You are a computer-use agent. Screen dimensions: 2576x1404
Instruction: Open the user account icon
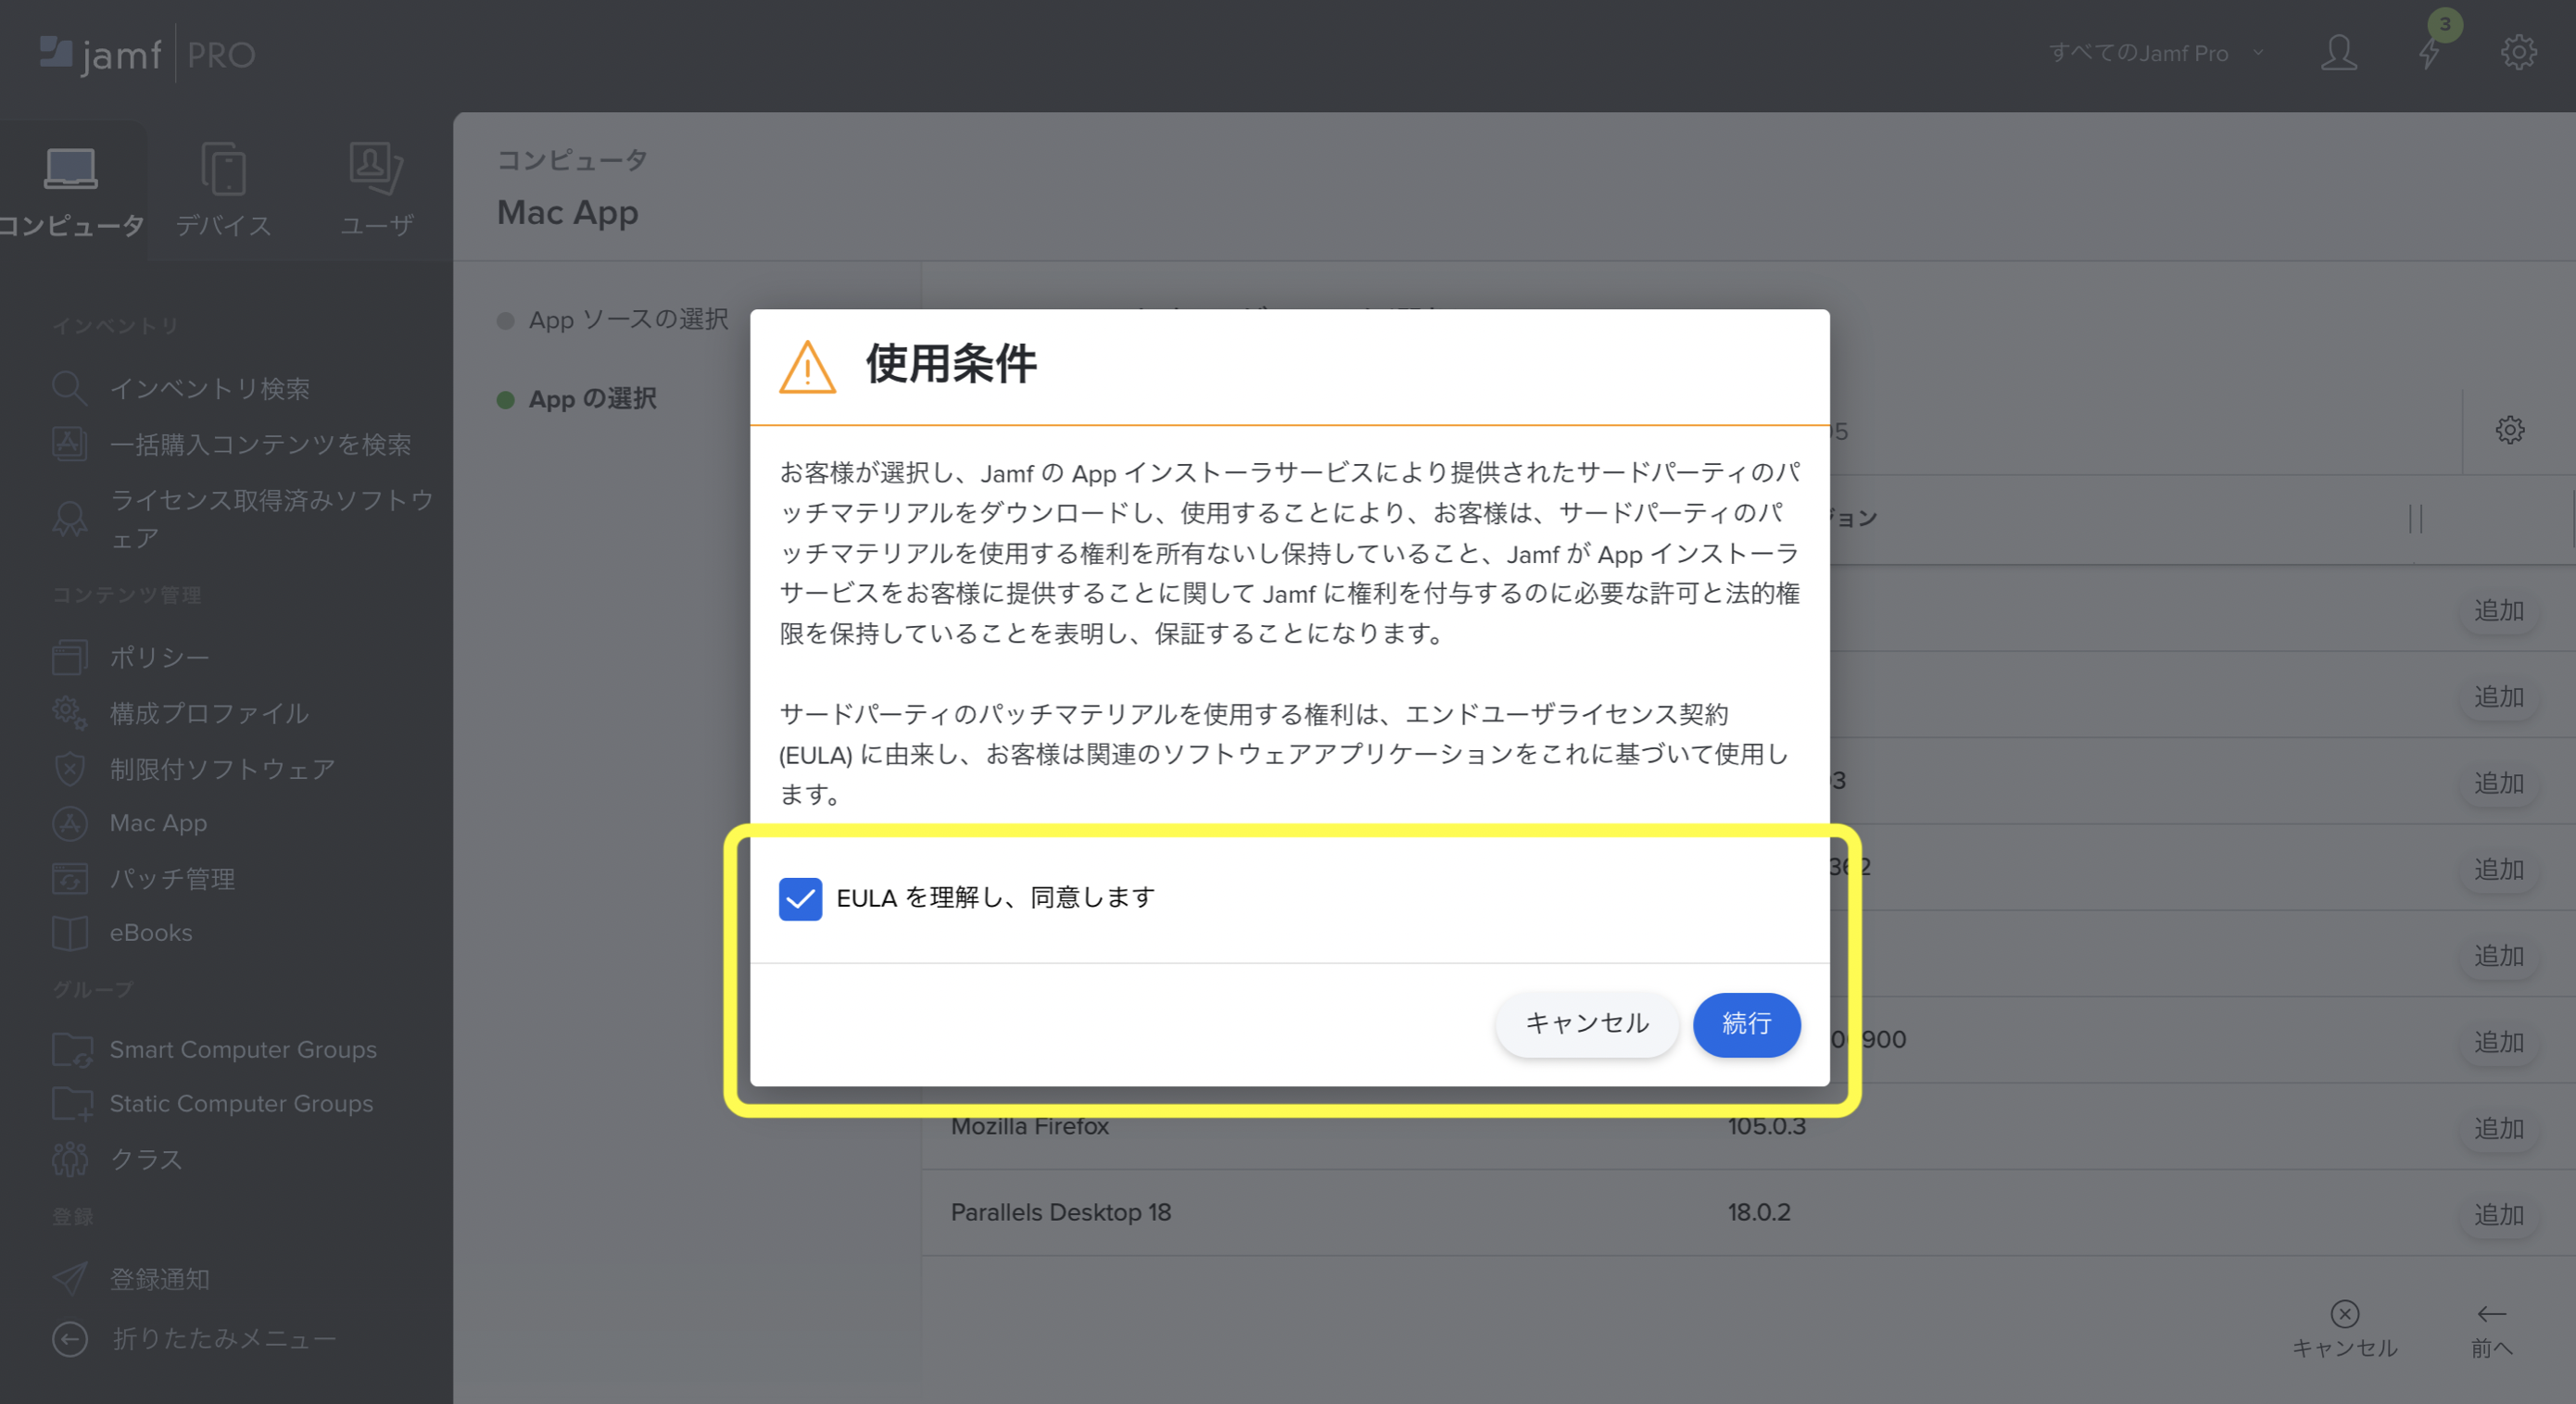(2340, 55)
